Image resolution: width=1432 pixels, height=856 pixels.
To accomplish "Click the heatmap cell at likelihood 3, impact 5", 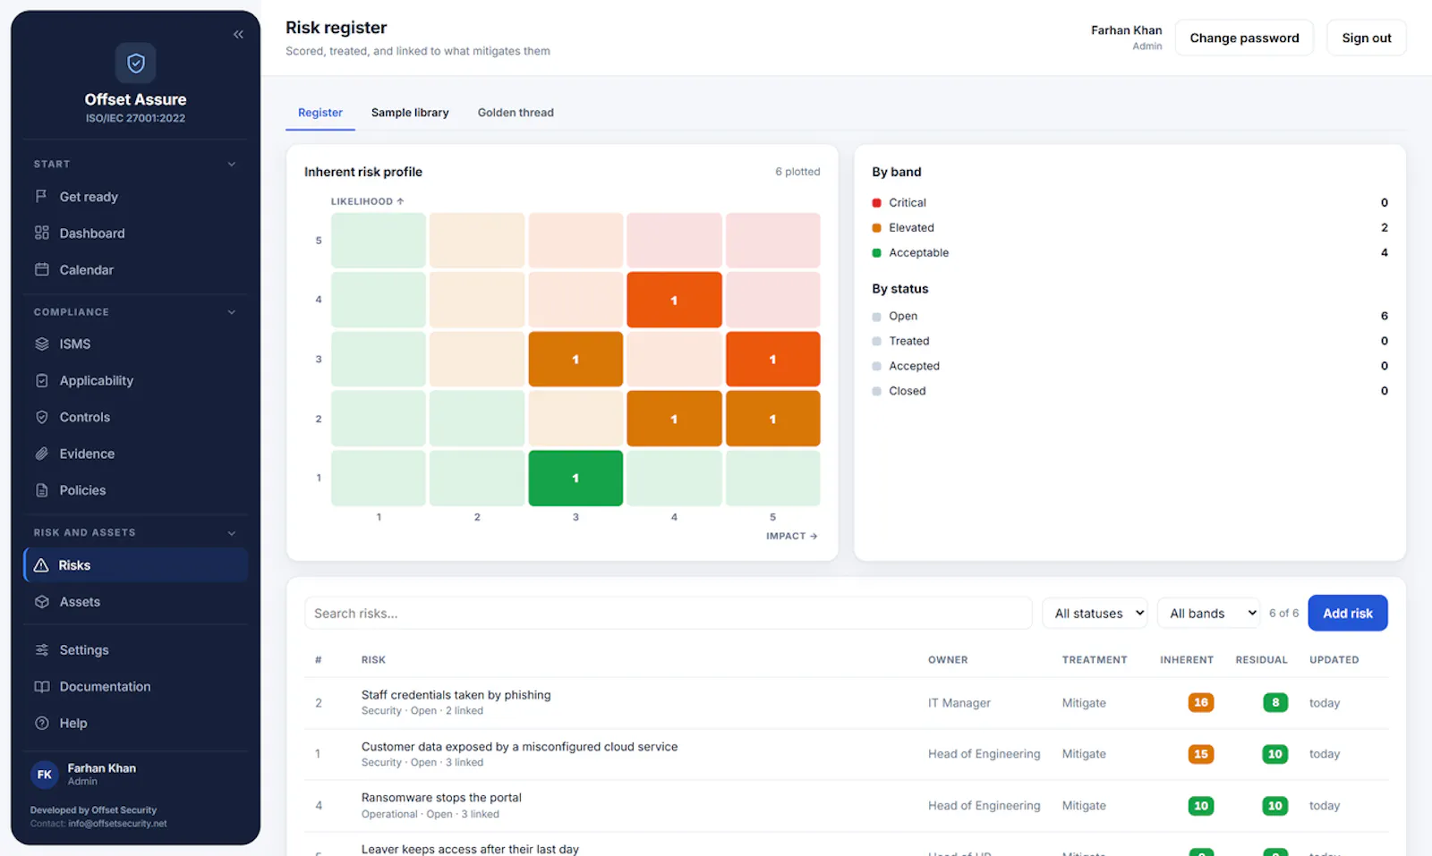I will pos(772,359).
